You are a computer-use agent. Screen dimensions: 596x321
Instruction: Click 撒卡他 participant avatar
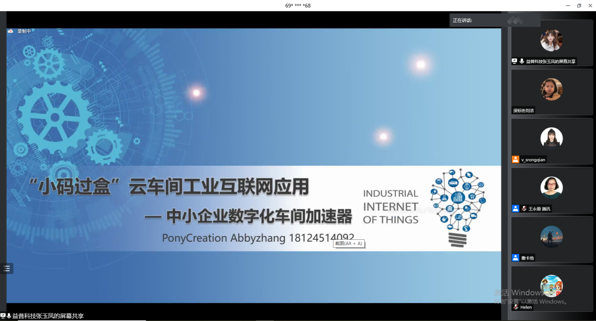point(551,237)
